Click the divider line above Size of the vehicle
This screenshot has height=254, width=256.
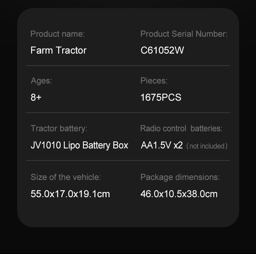point(128,160)
